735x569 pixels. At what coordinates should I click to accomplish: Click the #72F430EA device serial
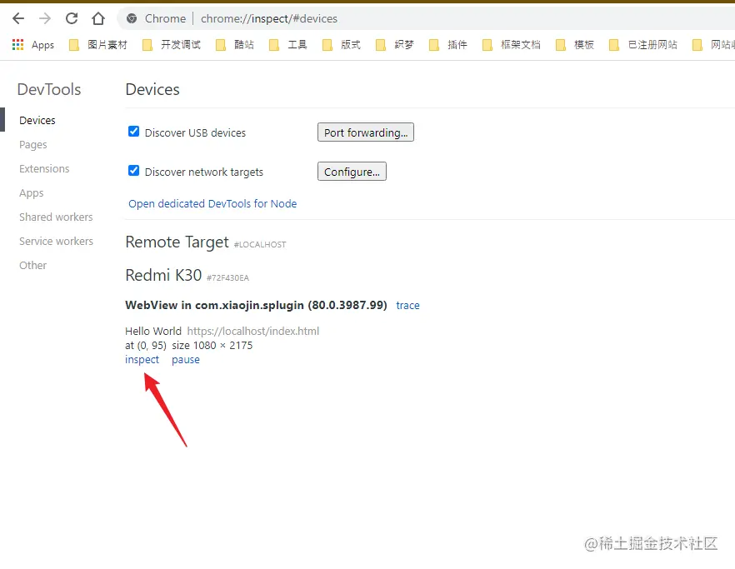[x=227, y=278]
